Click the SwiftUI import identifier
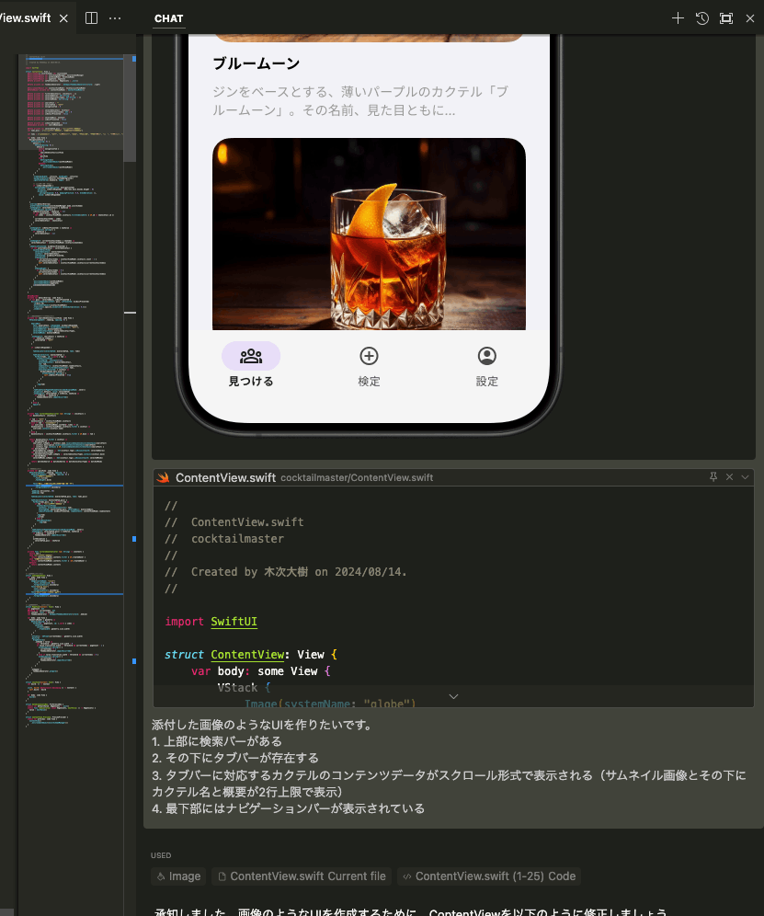Screen dimensions: 764x916 [234, 621]
